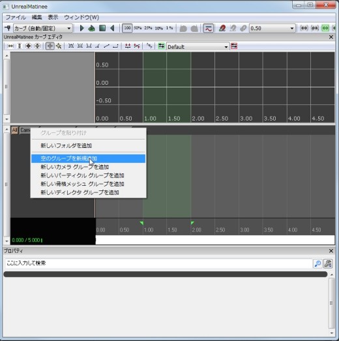Click loop end marker near 2.00
The height and width of the screenshot is (341, 339).
(192, 223)
